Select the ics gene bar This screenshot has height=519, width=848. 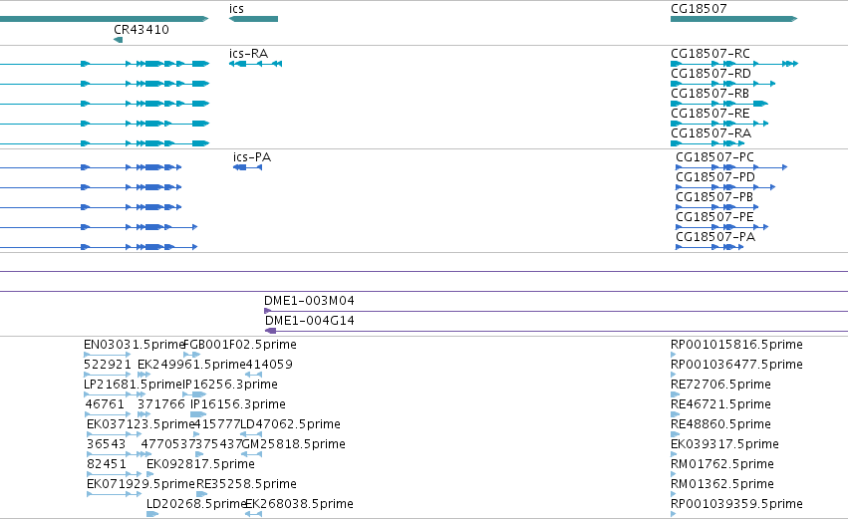coord(254,19)
